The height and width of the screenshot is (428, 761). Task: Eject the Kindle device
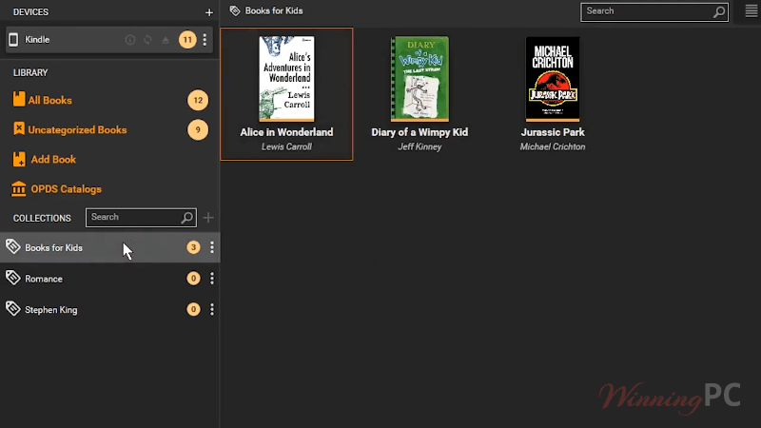166,40
